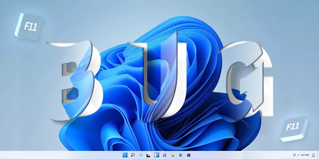Click the system tray display/network icon
Viewport: 319px width, 159px height.
(294, 155)
